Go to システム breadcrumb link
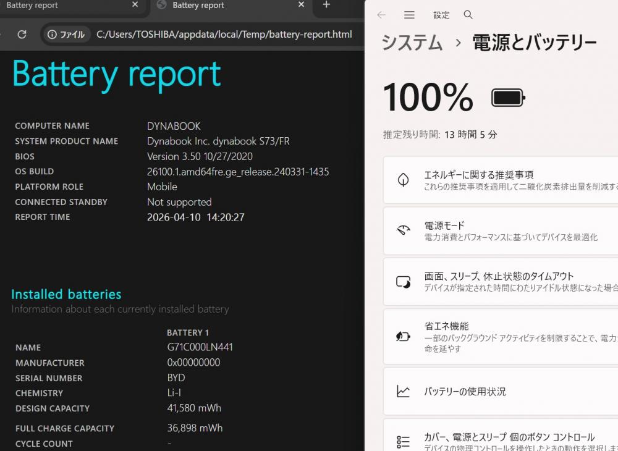 [412, 43]
